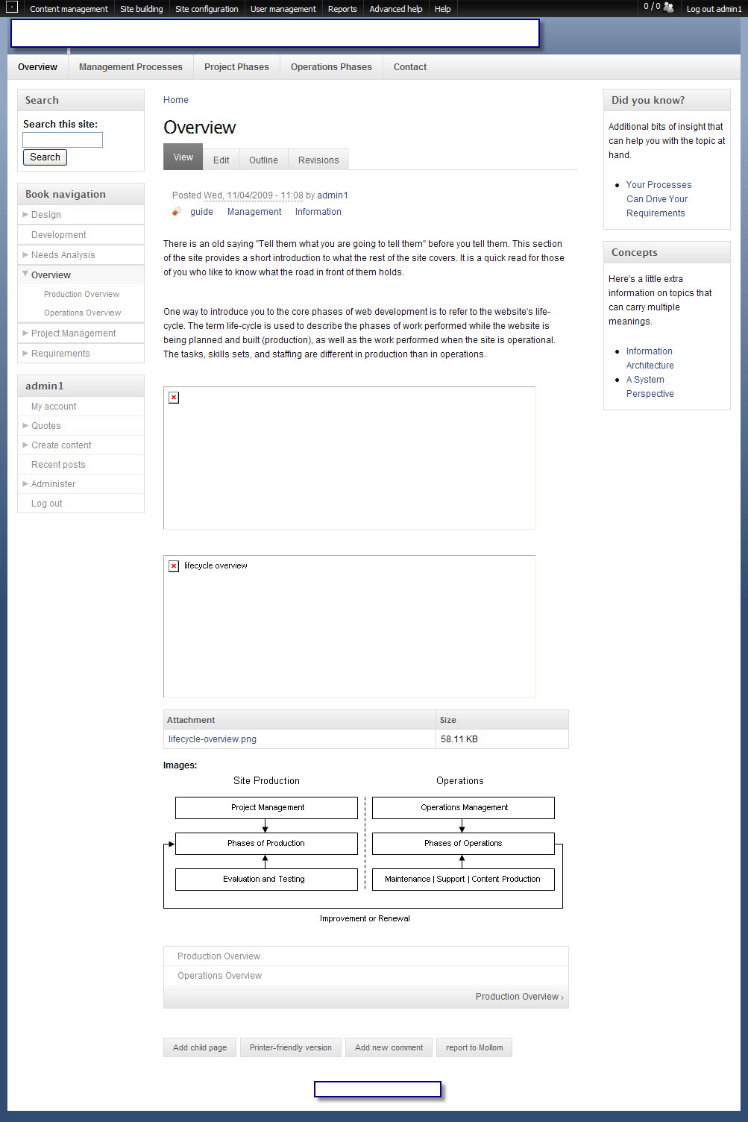Viewport: 748px width, 1122px height.
Task: Download lifecycle-overview.png attachment
Action: coord(213,739)
